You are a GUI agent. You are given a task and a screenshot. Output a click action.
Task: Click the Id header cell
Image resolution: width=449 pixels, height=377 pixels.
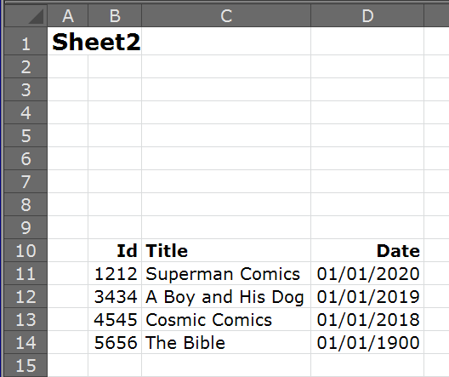coord(115,250)
